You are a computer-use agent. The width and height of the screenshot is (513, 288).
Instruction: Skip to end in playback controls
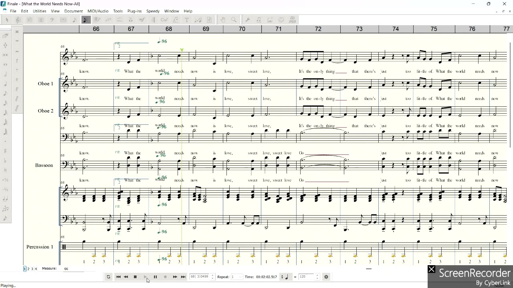tap(183, 277)
